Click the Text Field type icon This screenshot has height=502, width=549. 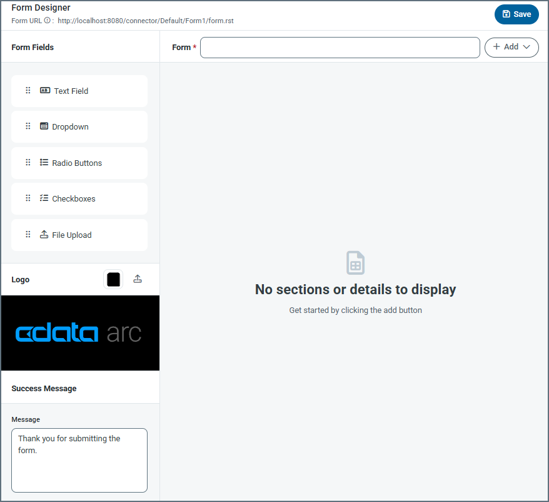click(x=45, y=91)
